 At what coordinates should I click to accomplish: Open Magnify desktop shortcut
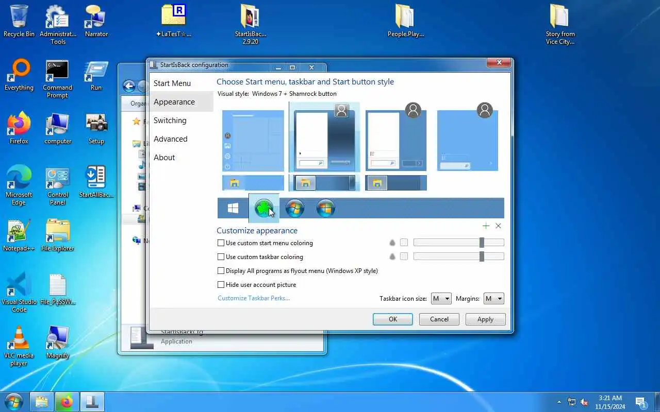point(58,343)
